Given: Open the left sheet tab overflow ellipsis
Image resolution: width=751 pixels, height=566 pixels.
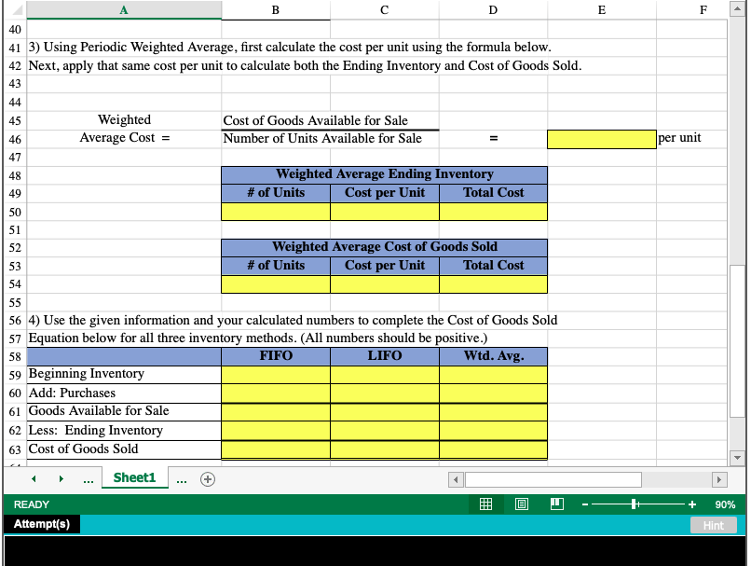Looking at the screenshot, I should [x=89, y=478].
